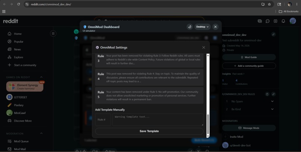Click the create post plus icon in header

pos(276,21)
